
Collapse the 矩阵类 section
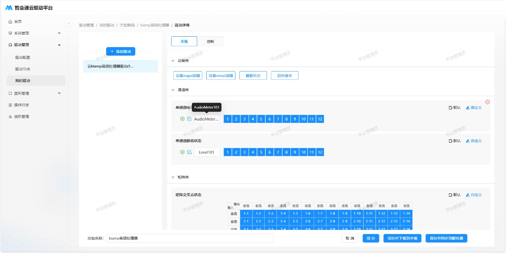[173, 177]
